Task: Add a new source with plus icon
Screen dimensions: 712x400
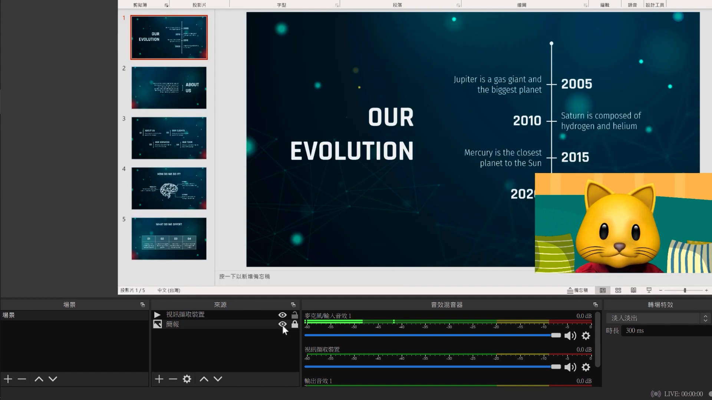Action: point(159,379)
